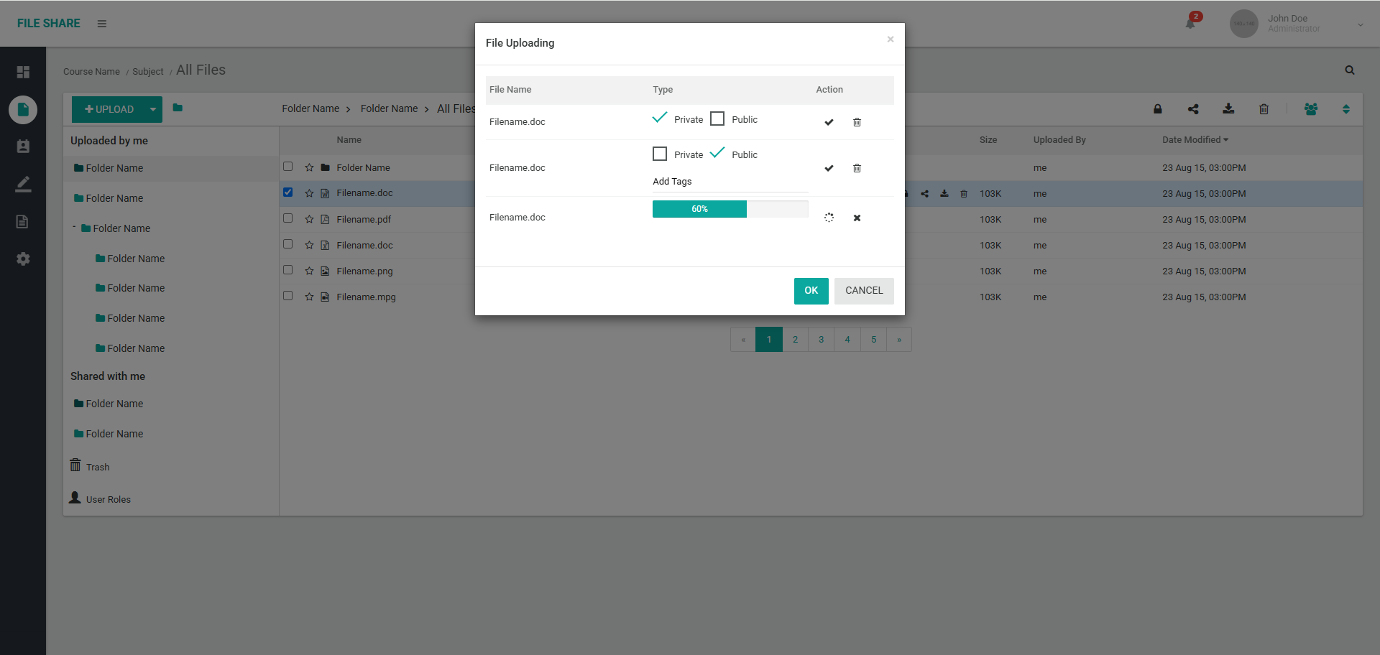Open the users group icon in the toolbar
Viewport: 1380px width, 655px height.
click(1311, 109)
